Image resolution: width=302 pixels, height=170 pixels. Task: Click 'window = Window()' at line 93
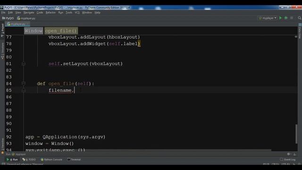pos(50,144)
